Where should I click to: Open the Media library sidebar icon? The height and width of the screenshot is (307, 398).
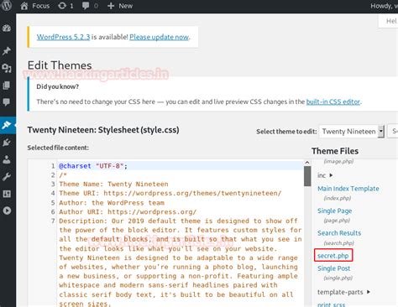(x=7, y=68)
